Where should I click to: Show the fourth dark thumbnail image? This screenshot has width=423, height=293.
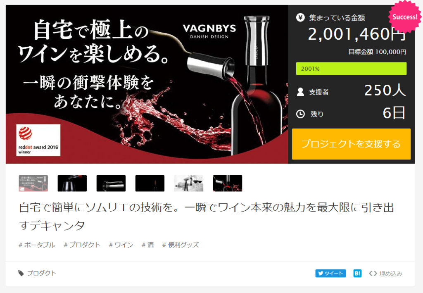tap(150, 183)
